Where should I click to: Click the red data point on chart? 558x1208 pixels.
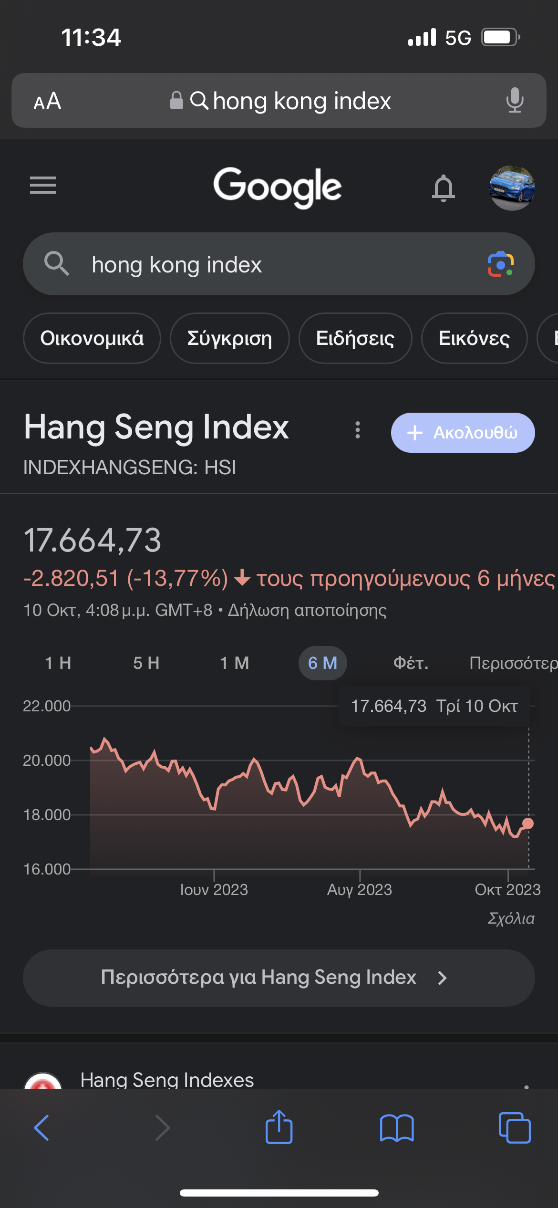pyautogui.click(x=528, y=823)
